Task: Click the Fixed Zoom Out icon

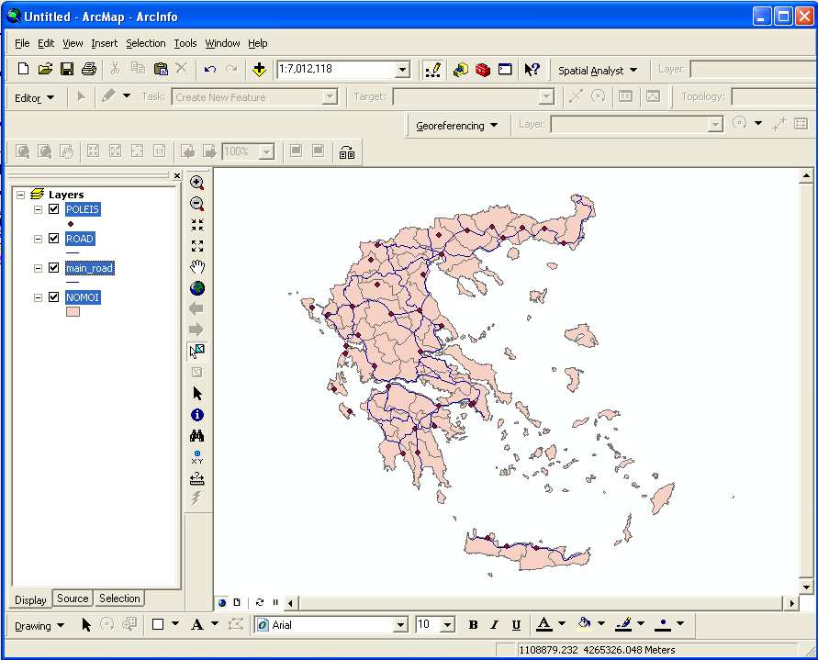Action: click(x=197, y=246)
